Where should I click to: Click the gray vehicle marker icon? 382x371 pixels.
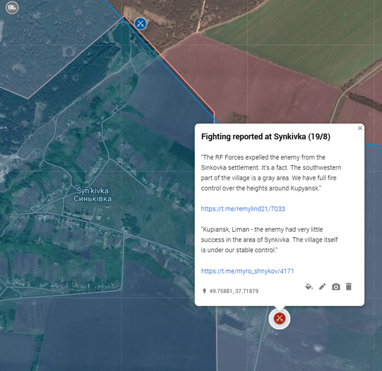click(x=12, y=8)
